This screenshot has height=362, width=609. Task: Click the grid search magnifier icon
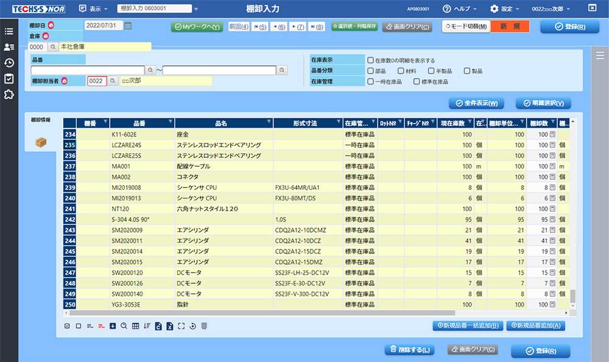click(x=124, y=326)
